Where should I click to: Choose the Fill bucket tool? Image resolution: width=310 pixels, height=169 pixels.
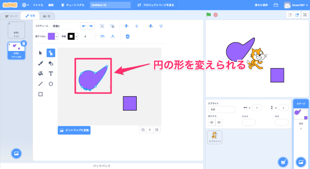pyautogui.click(x=41, y=73)
